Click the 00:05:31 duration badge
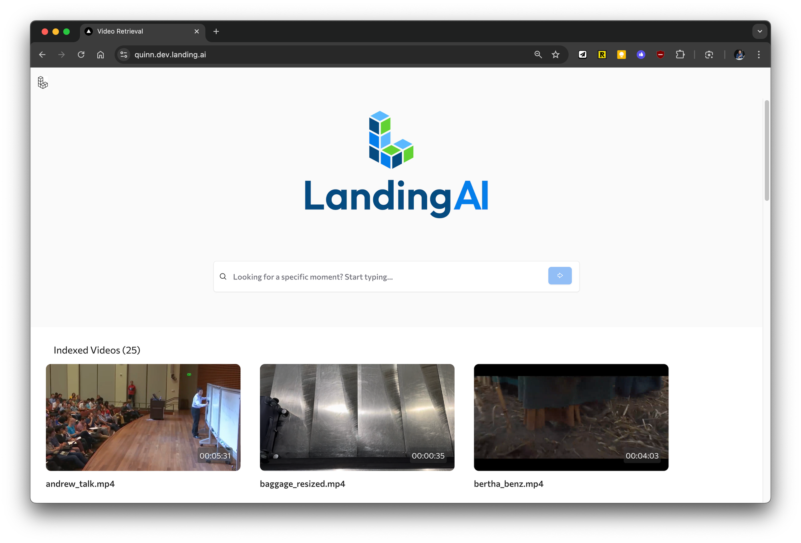The height and width of the screenshot is (543, 801). click(215, 456)
